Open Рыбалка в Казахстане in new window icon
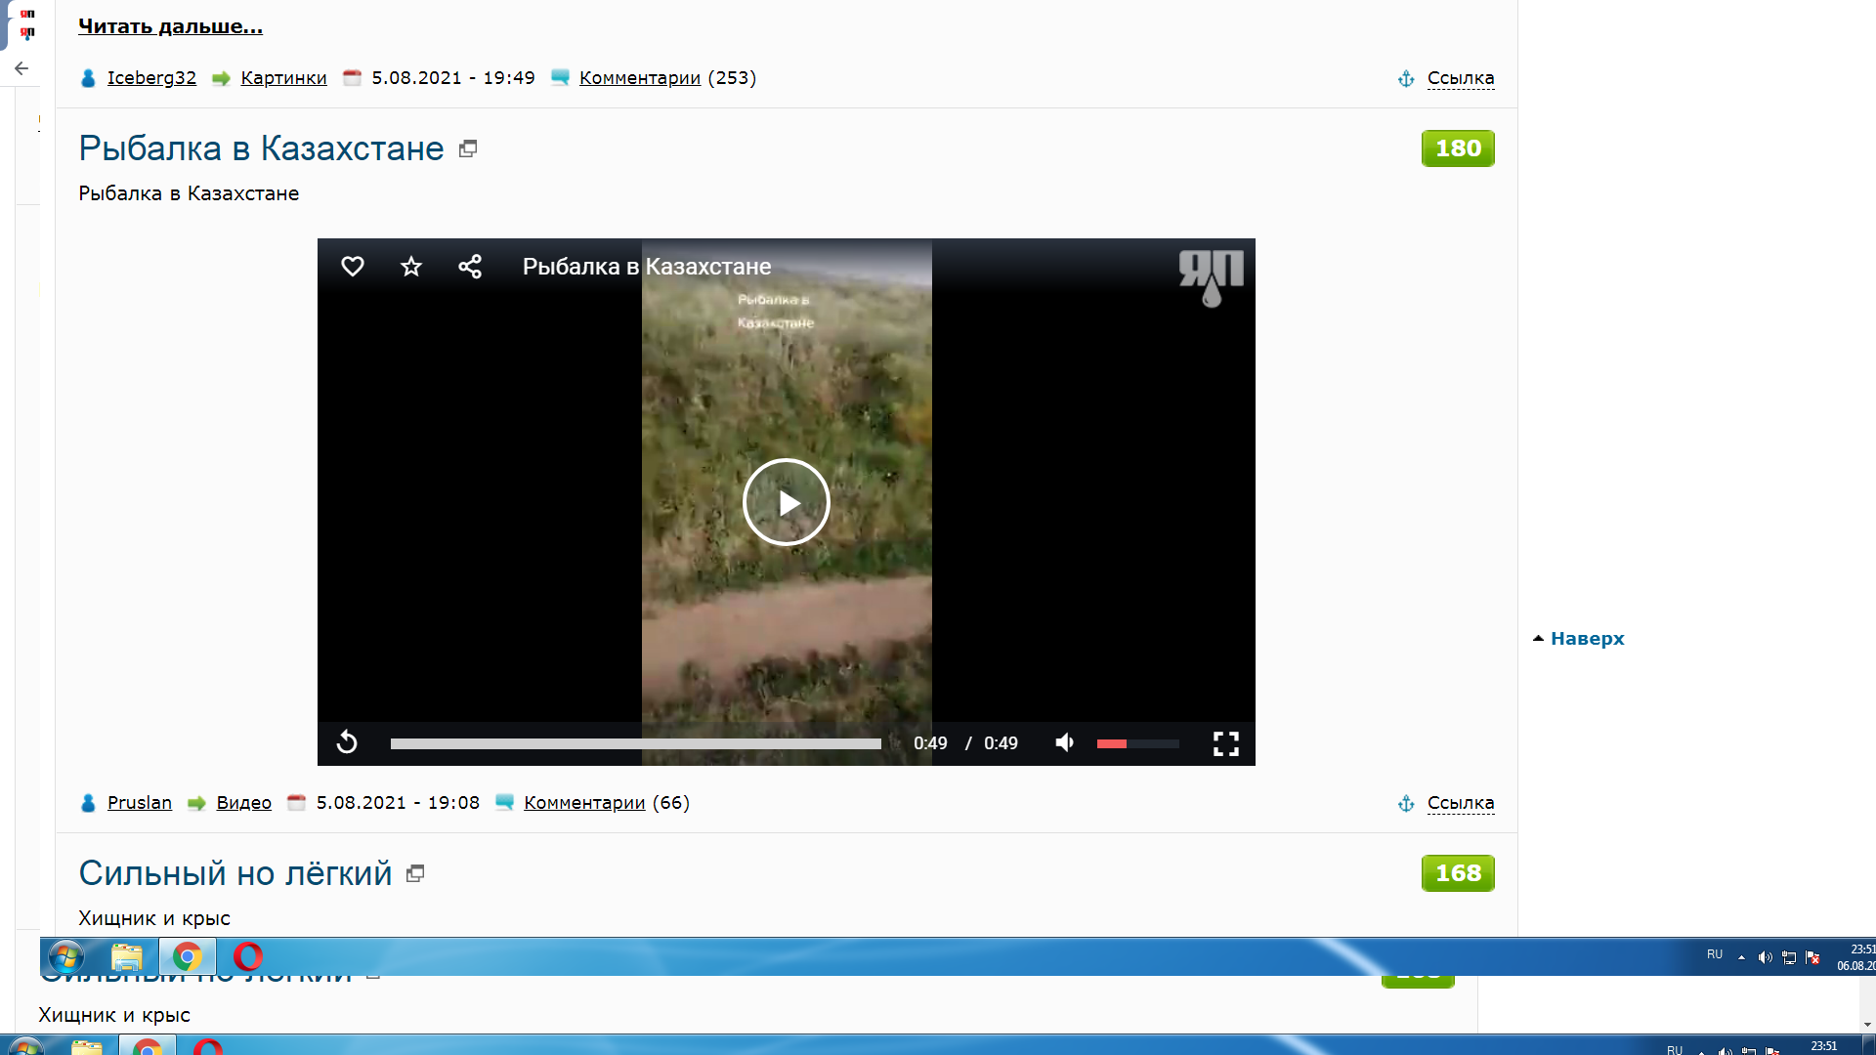 point(468,149)
